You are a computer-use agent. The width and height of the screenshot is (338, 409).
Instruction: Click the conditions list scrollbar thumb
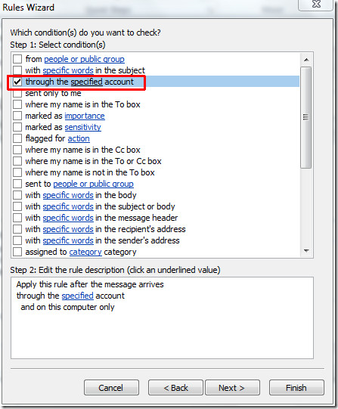(306, 117)
